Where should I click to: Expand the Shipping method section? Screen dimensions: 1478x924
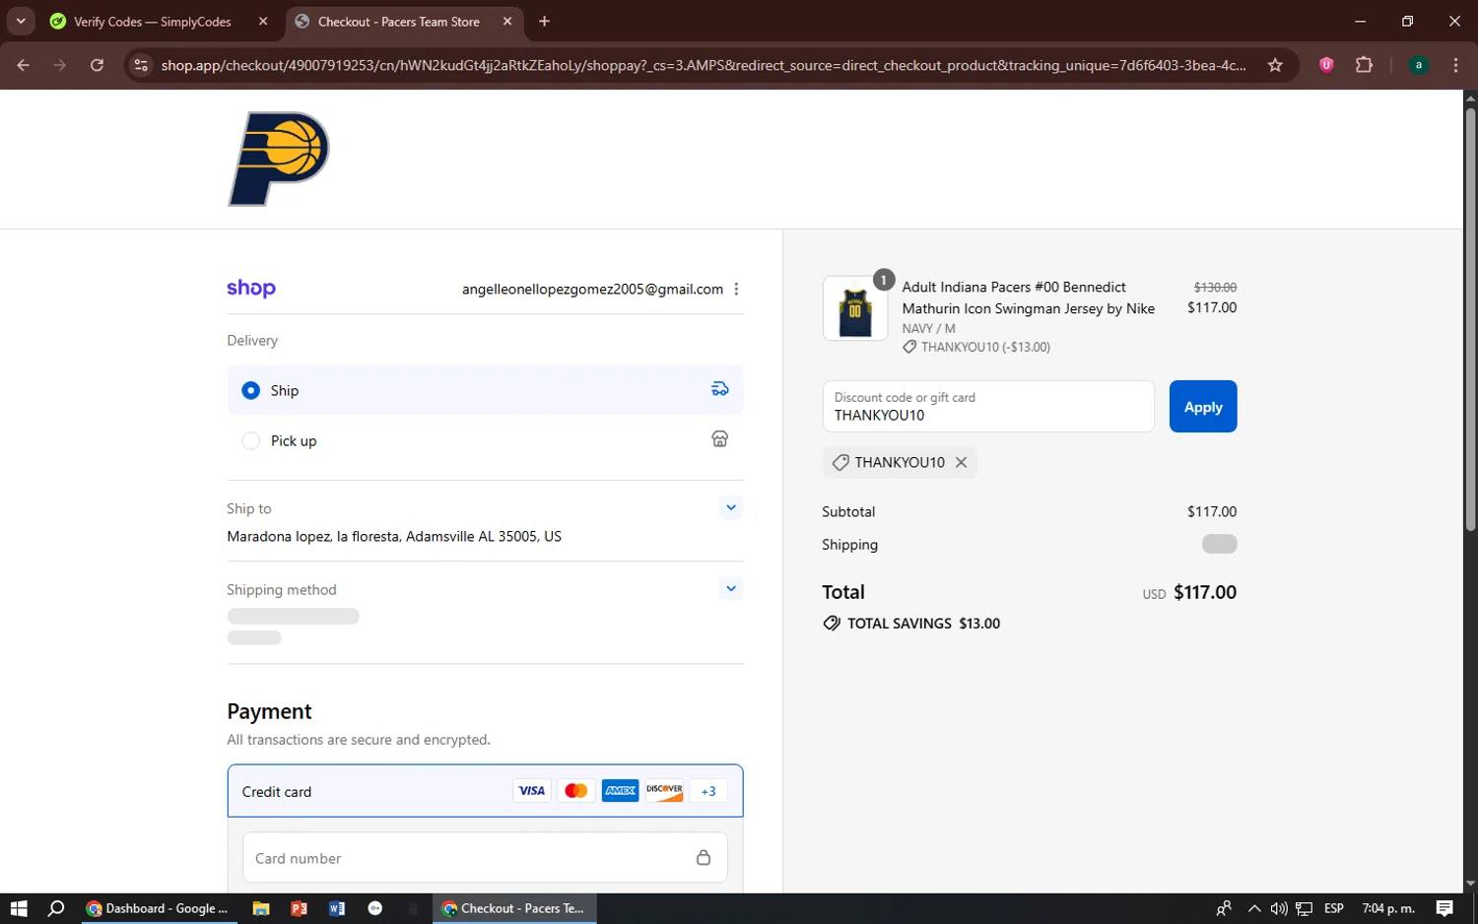[x=731, y=589]
